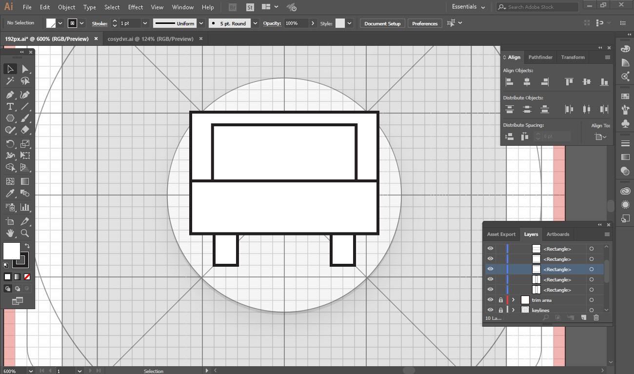Select the Column Graph tool
Viewport: 634px width, 374px height.
pyautogui.click(x=25, y=207)
